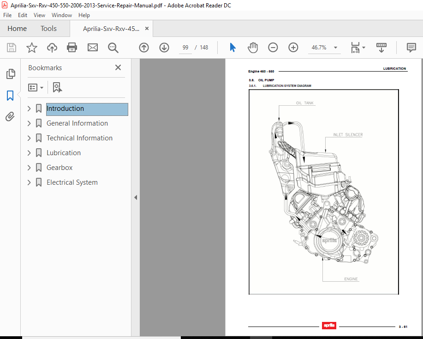Image resolution: width=423 pixels, height=339 pixels.
Task: Expand the Electrical System bookmark
Action: click(29, 182)
